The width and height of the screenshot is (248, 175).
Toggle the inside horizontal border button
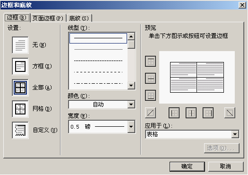click(150, 78)
